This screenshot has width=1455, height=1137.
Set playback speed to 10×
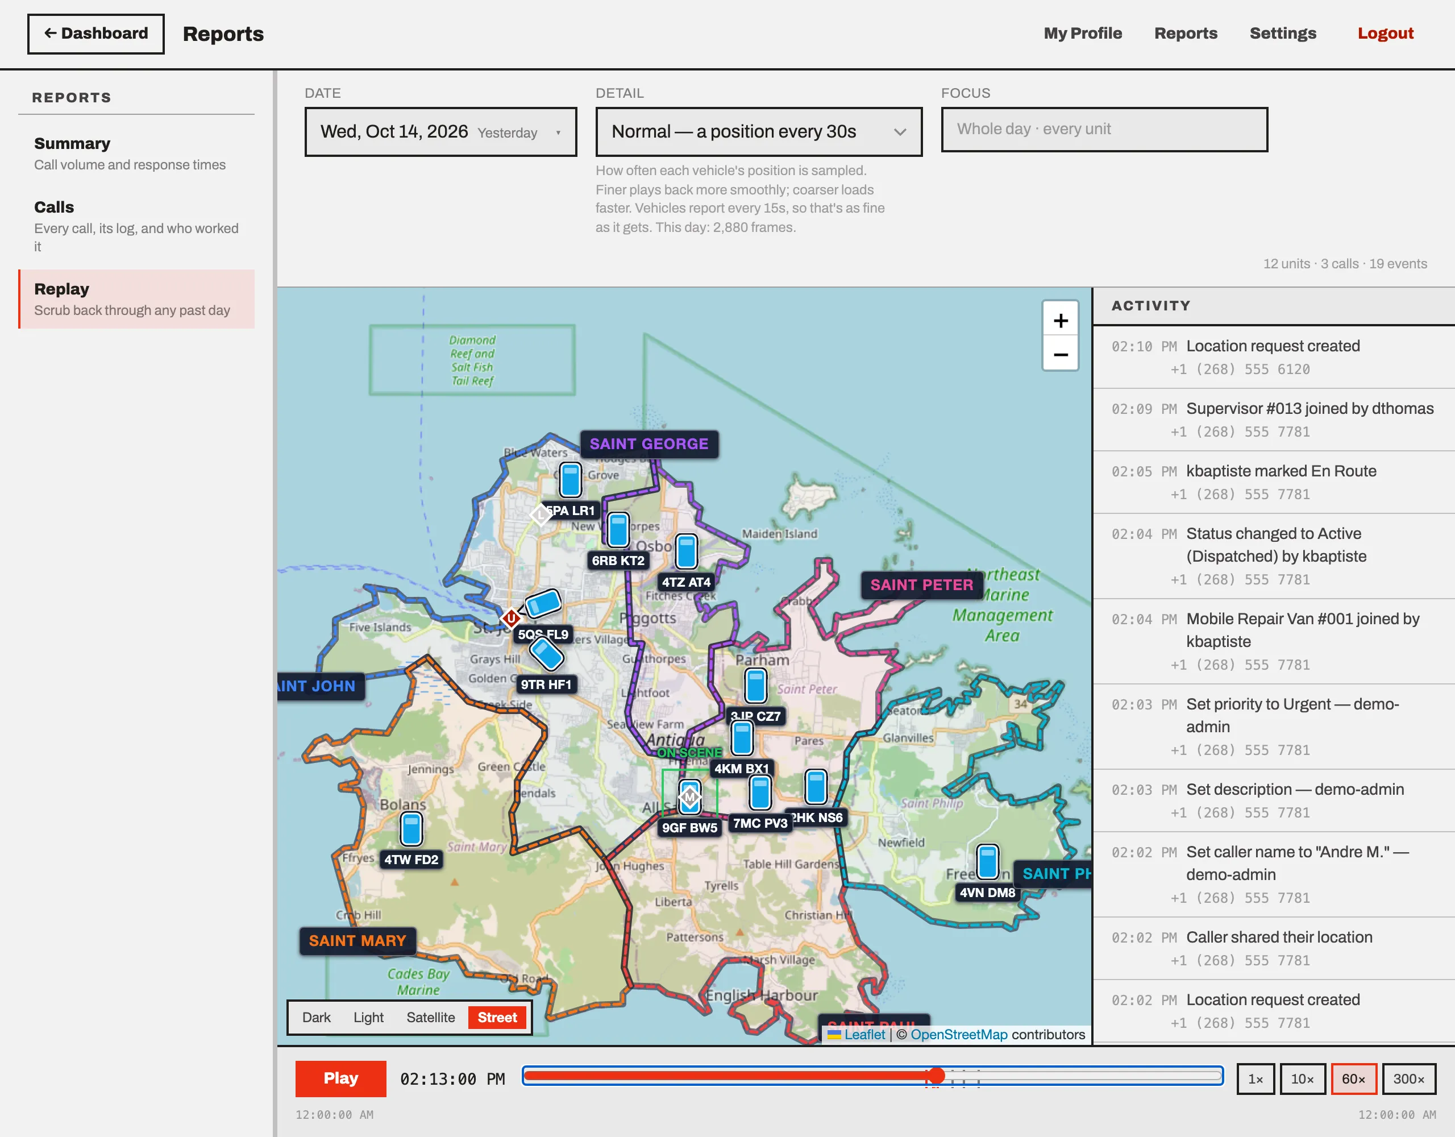[x=1303, y=1078]
